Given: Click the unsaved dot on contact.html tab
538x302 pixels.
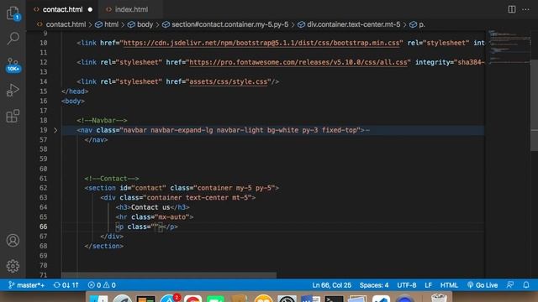Looking at the screenshot, I should pyautogui.click(x=90, y=9).
